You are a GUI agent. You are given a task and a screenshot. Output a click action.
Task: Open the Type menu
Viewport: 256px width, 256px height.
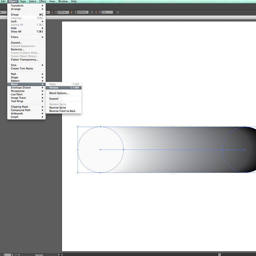coord(23,1)
